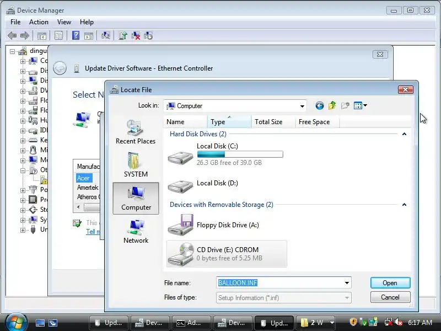
Task: Open the Action menu
Action: click(39, 22)
